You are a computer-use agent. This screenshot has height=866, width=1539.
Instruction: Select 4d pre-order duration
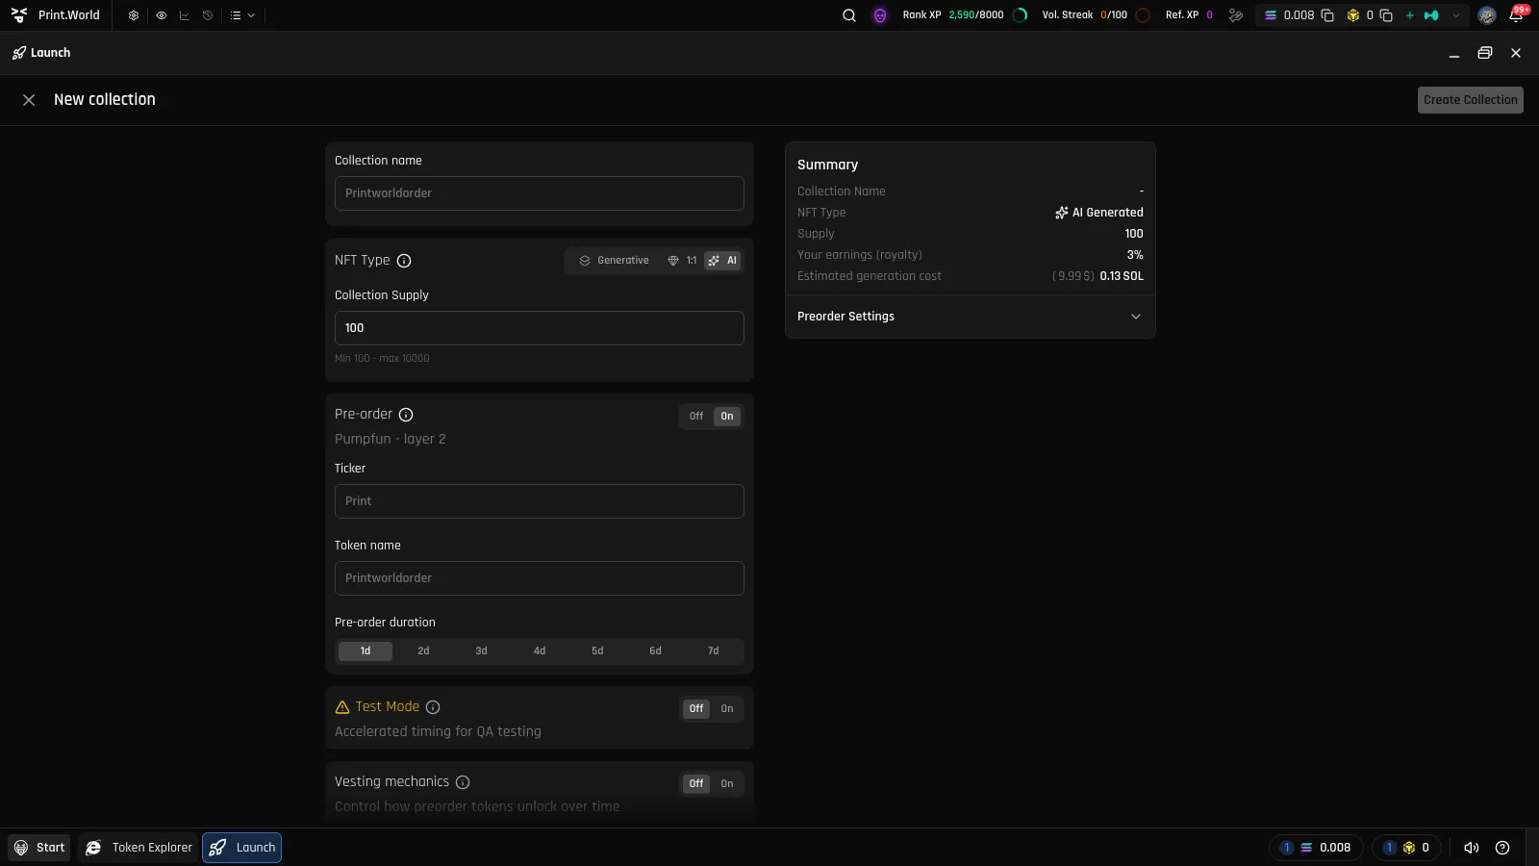540,651
